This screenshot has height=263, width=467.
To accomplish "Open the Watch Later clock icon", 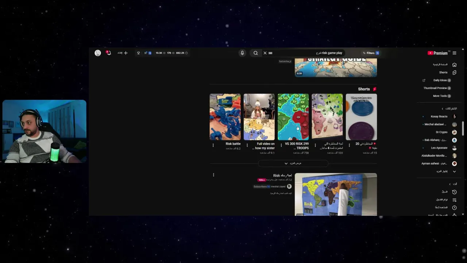I will [x=454, y=207].
